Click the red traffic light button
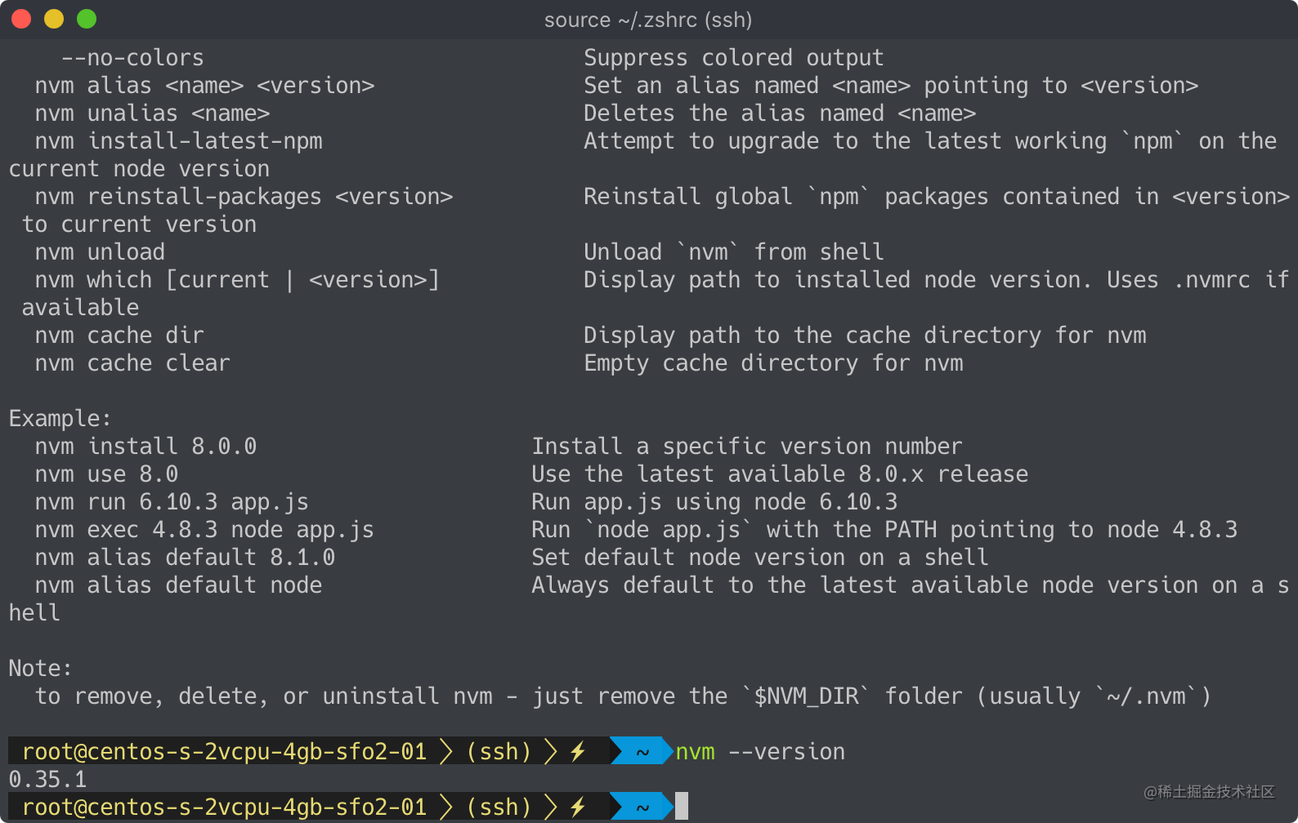This screenshot has width=1298, height=823. [x=21, y=18]
